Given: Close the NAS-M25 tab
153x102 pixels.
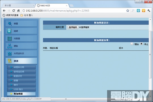Looking at the screenshot, I should [x=67, y=6].
